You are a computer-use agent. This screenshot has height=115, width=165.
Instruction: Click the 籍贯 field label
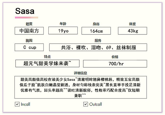click(x=29, y=24)
